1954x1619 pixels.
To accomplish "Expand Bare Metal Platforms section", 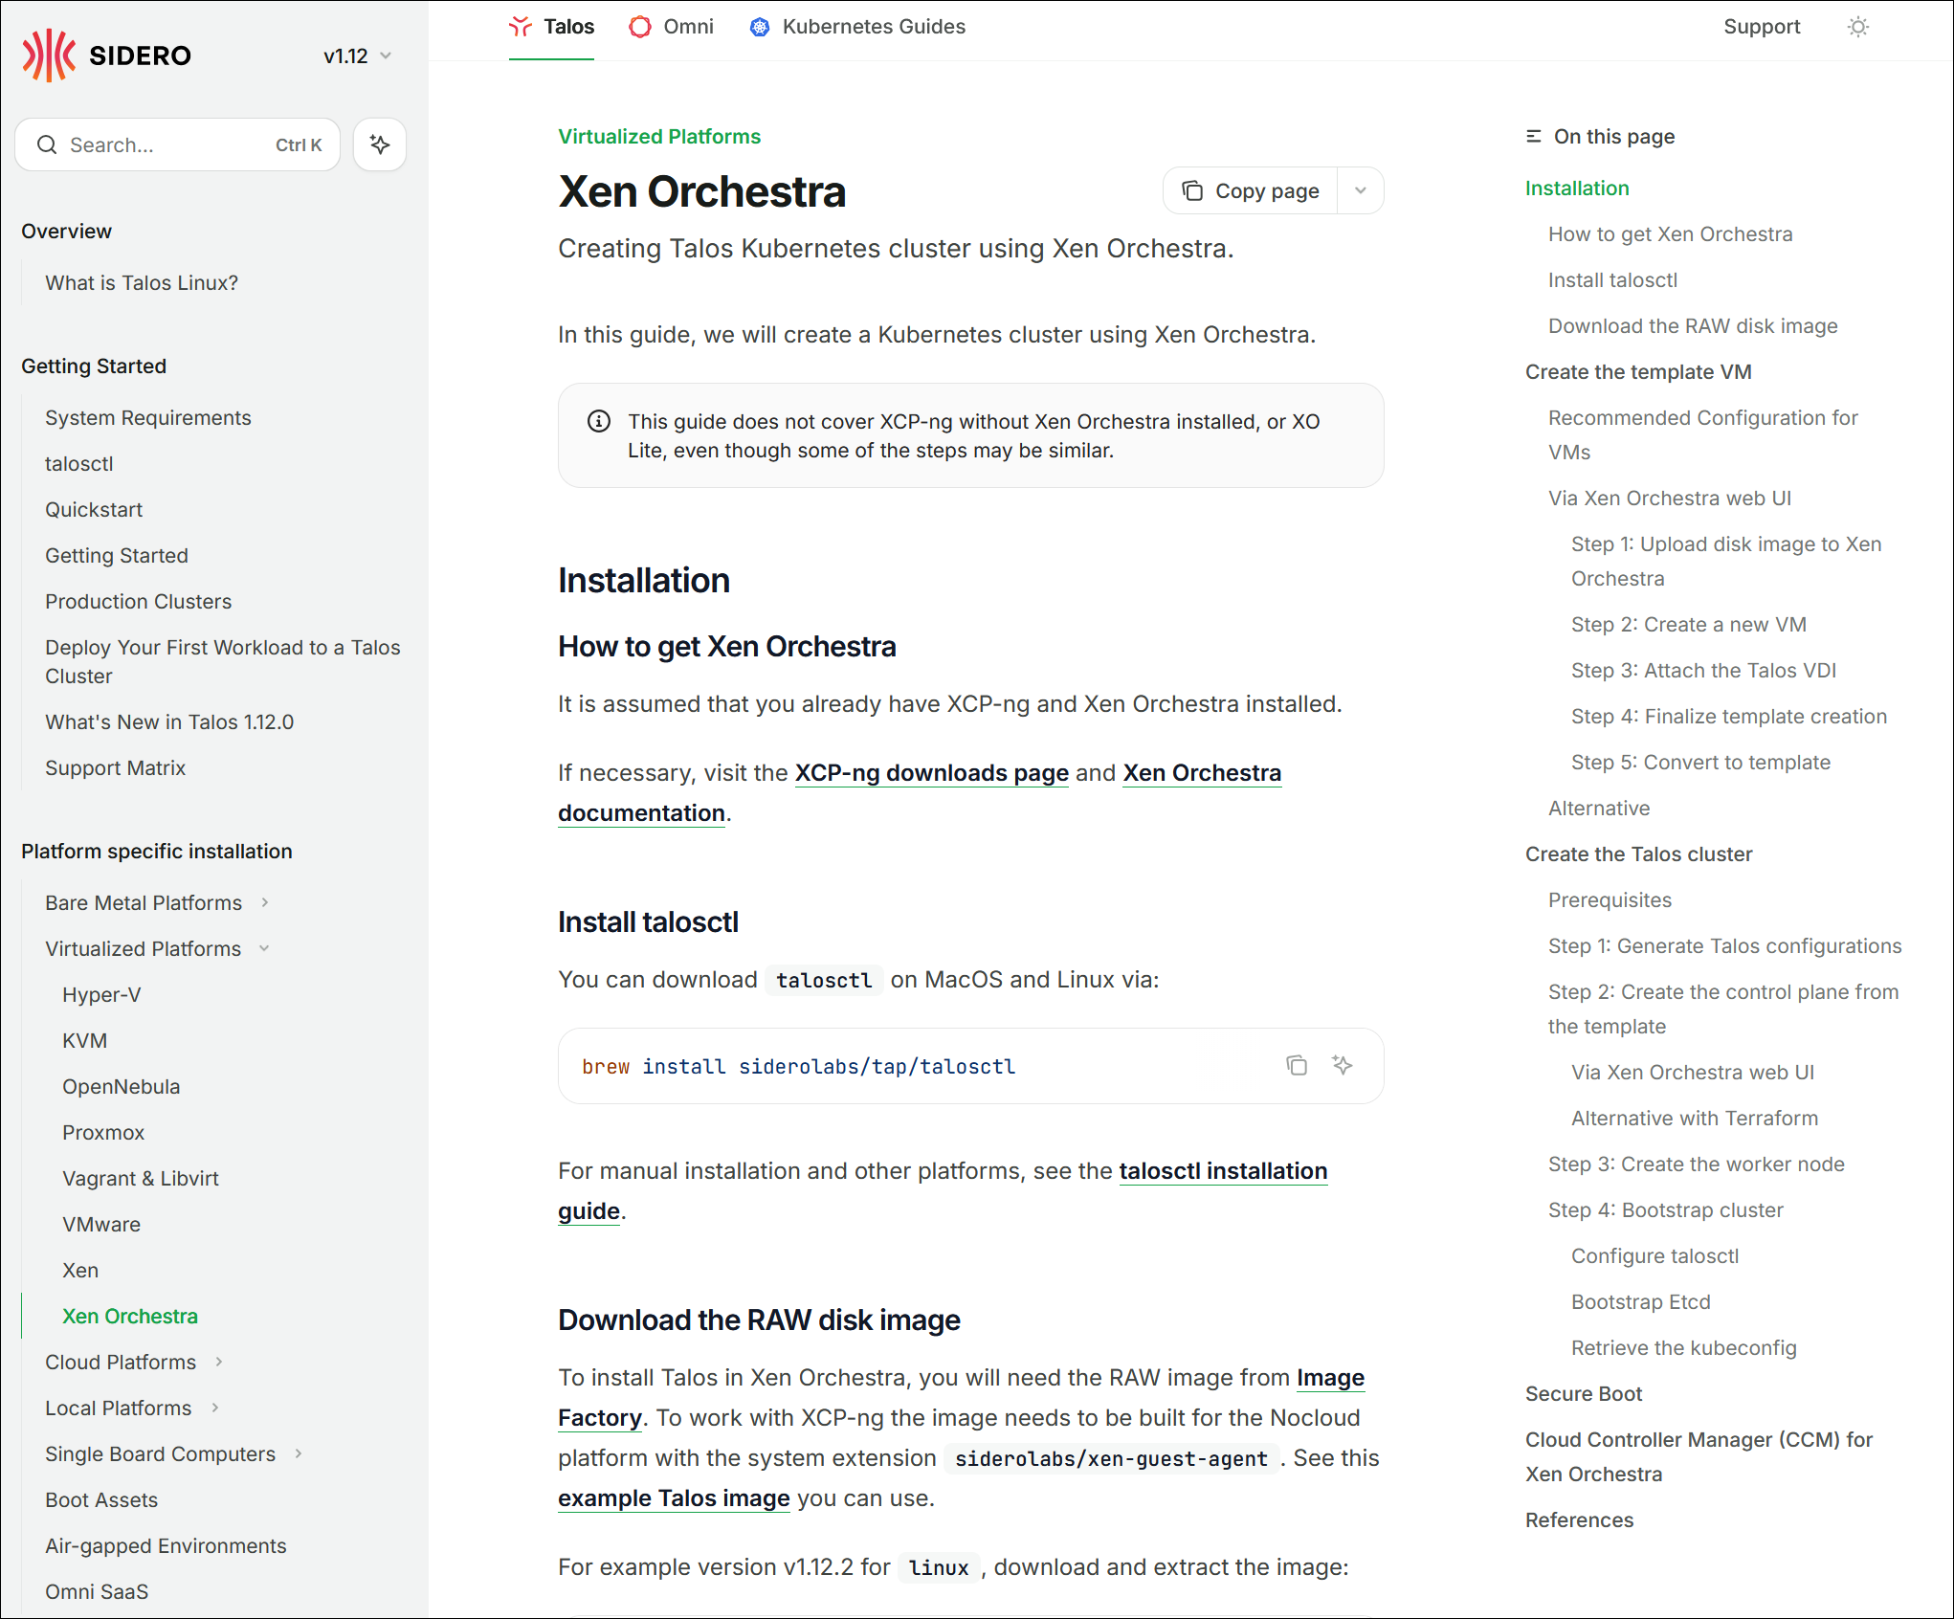I will (265, 902).
